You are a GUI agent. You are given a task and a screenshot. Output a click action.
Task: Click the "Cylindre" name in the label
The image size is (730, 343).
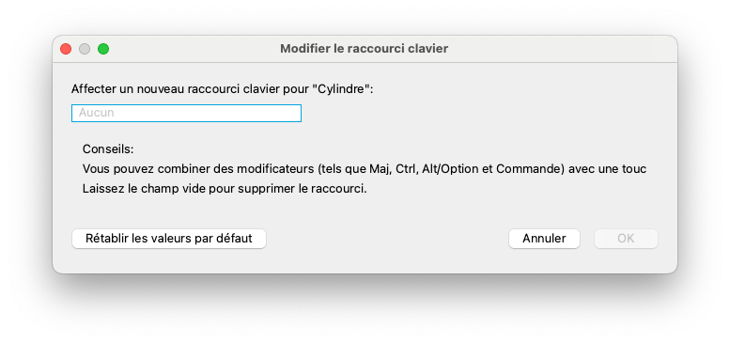point(344,89)
